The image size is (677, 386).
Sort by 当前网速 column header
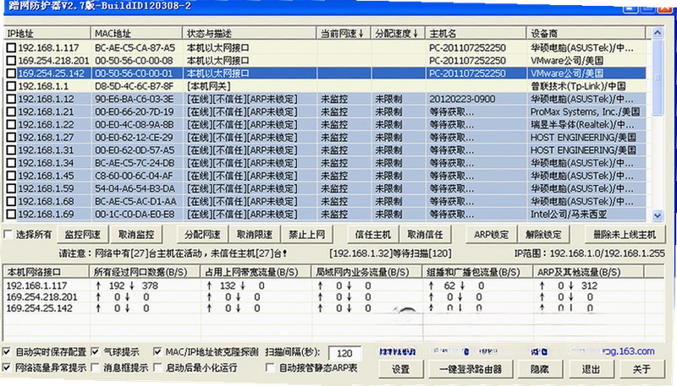(344, 33)
